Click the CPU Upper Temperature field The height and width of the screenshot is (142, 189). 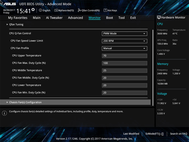coord(124,56)
